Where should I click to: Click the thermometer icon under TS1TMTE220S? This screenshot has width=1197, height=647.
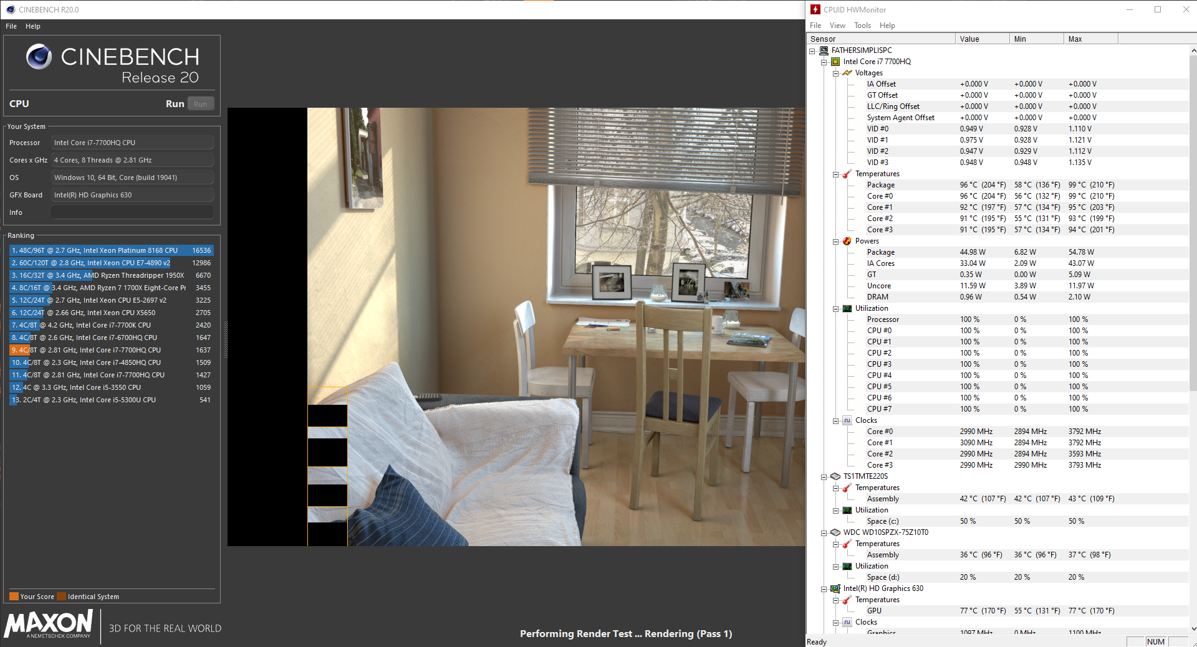pos(847,488)
